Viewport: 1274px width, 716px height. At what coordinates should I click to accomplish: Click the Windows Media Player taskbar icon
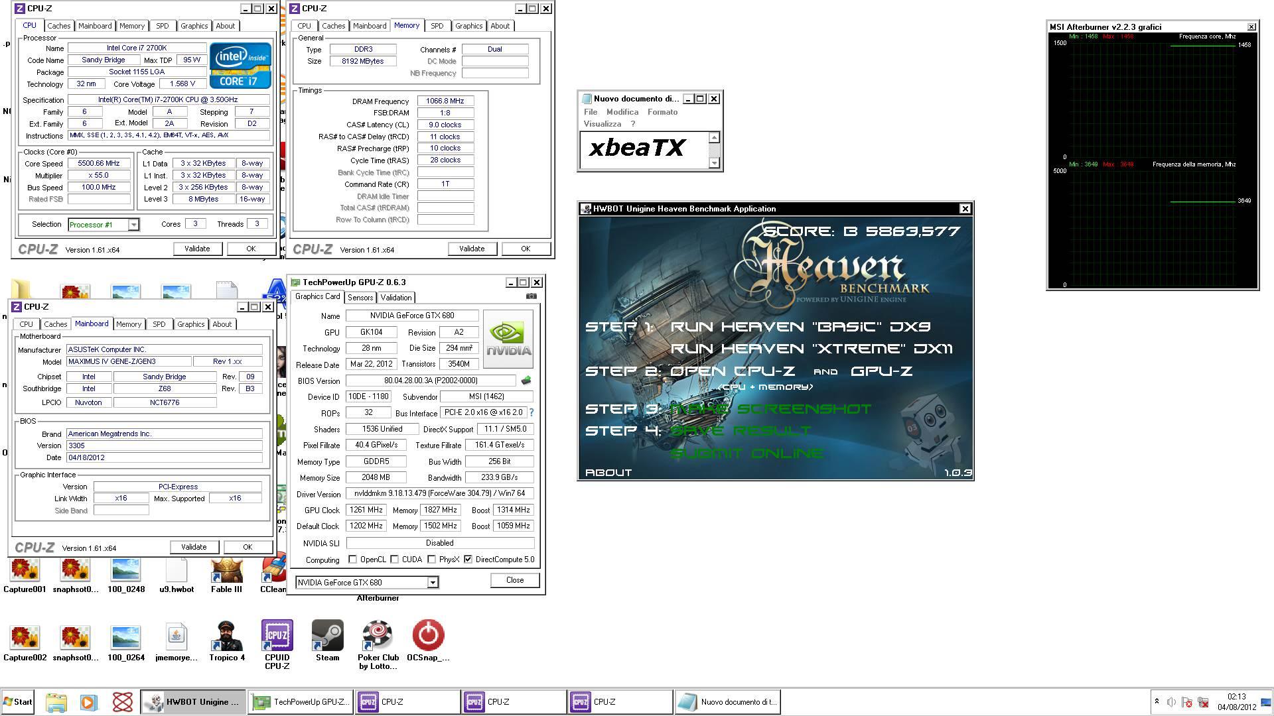88,702
